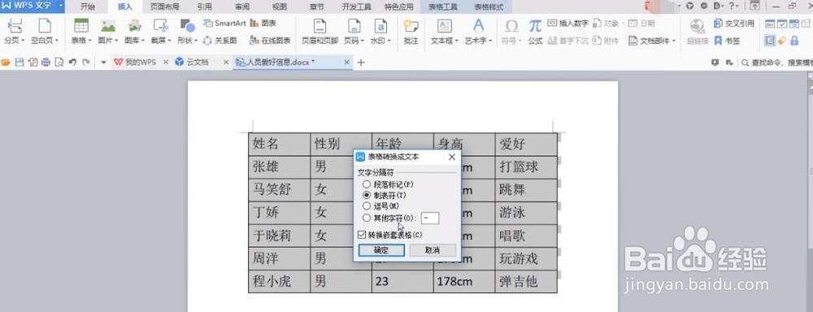Click the undo arrow icon
813x312 pixels.
tap(72, 63)
